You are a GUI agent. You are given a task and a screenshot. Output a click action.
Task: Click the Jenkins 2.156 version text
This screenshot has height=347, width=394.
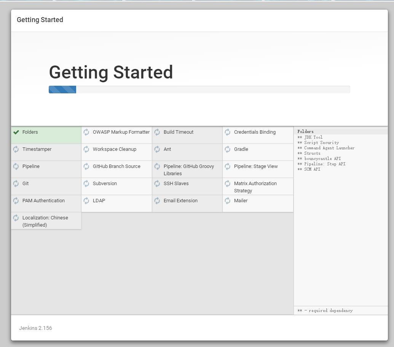35,328
